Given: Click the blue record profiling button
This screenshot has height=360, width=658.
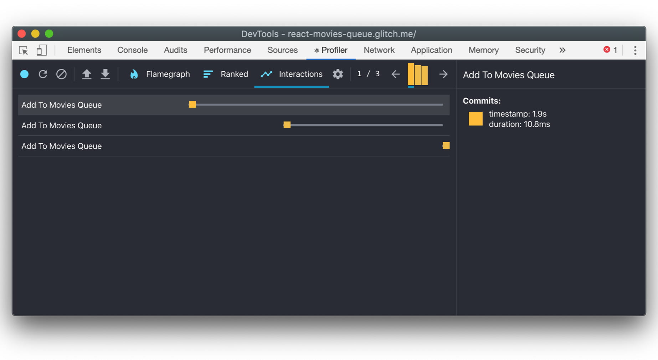Looking at the screenshot, I should tap(24, 74).
